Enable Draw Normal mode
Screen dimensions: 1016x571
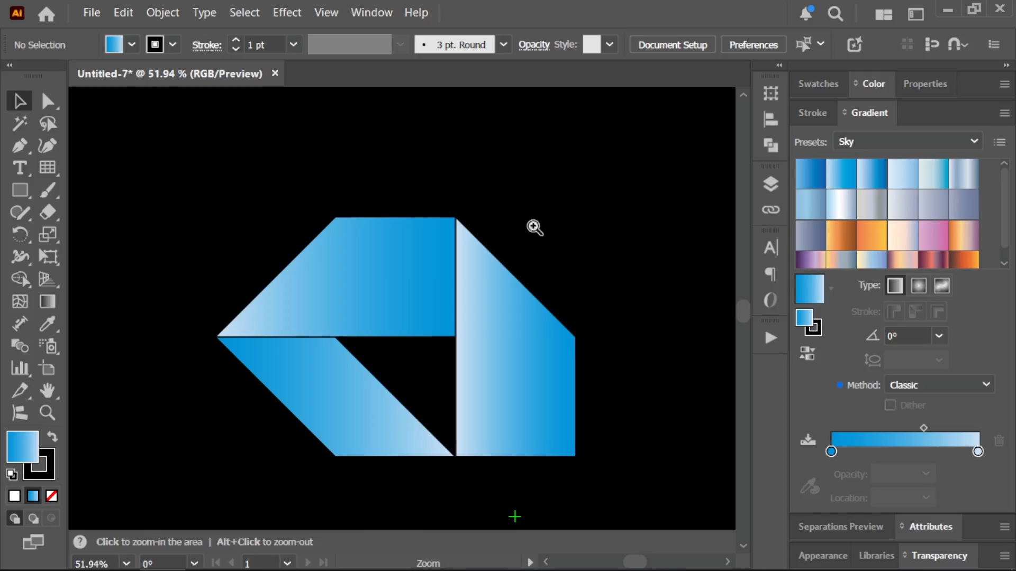14,518
